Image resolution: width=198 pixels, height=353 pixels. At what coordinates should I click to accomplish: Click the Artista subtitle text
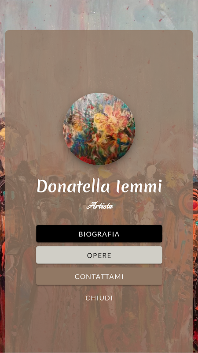click(100, 205)
